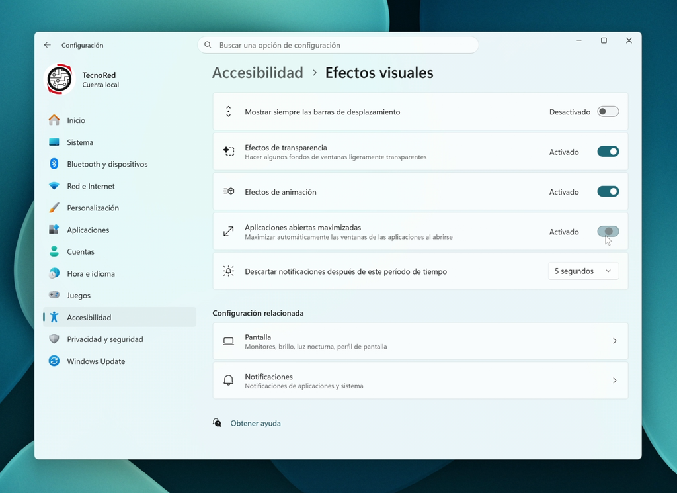This screenshot has height=493, width=677.
Task: Click the settings search field
Action: [x=338, y=45]
